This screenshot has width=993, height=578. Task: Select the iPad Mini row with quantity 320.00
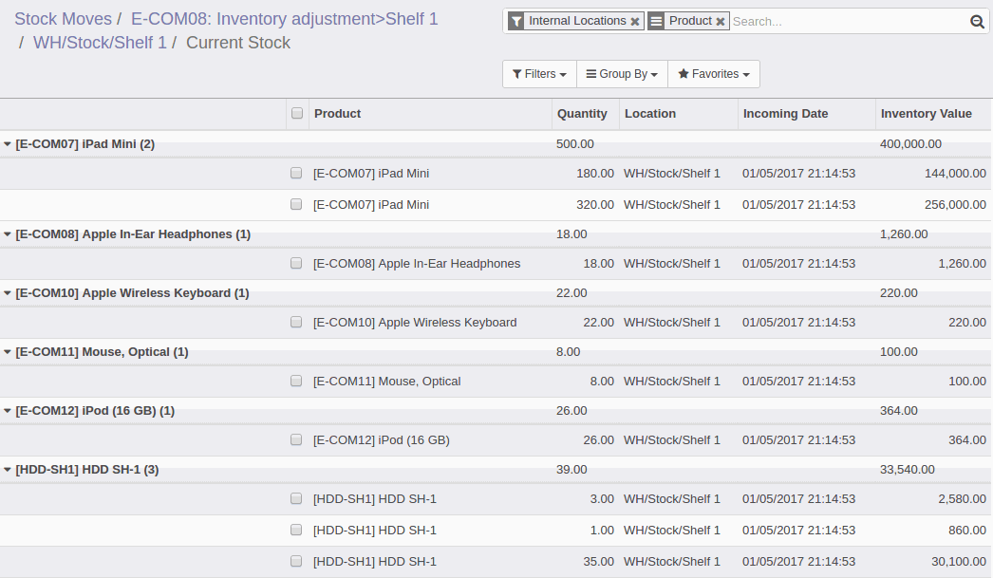[x=296, y=204]
